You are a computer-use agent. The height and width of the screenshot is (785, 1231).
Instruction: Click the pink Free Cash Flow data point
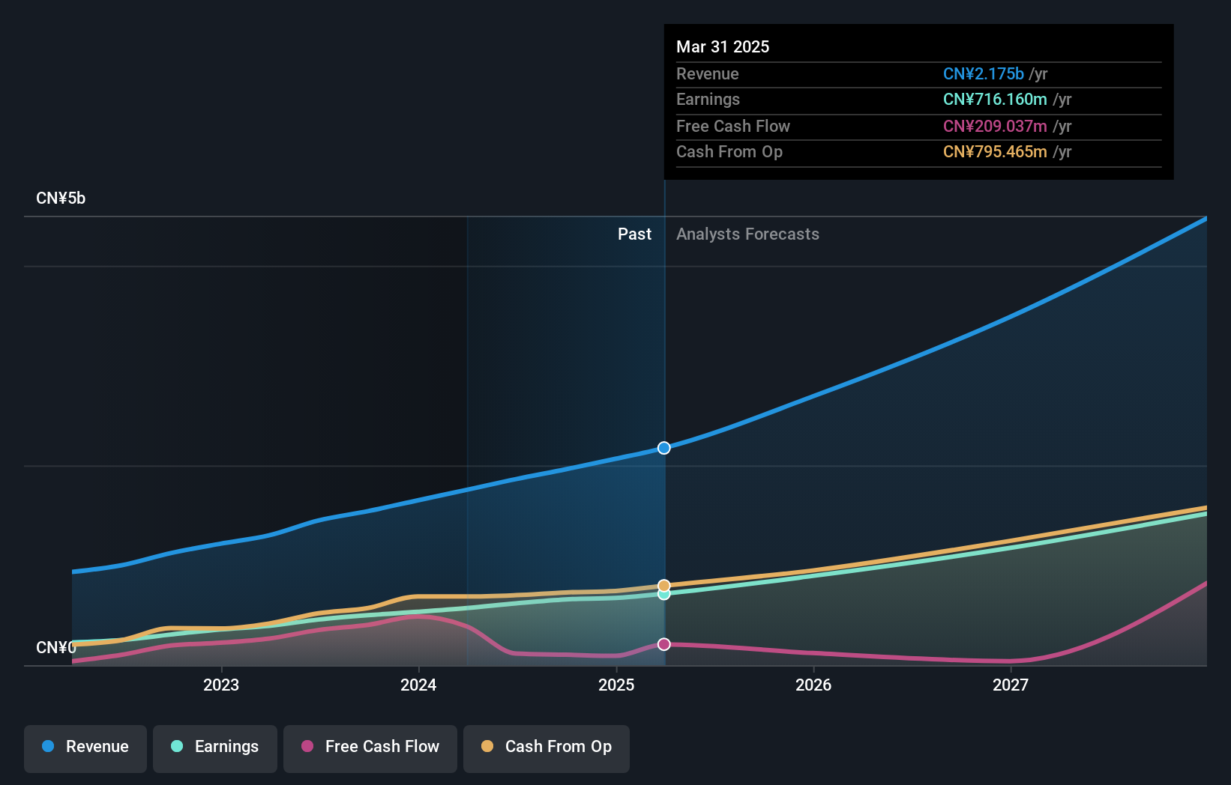[x=664, y=644]
